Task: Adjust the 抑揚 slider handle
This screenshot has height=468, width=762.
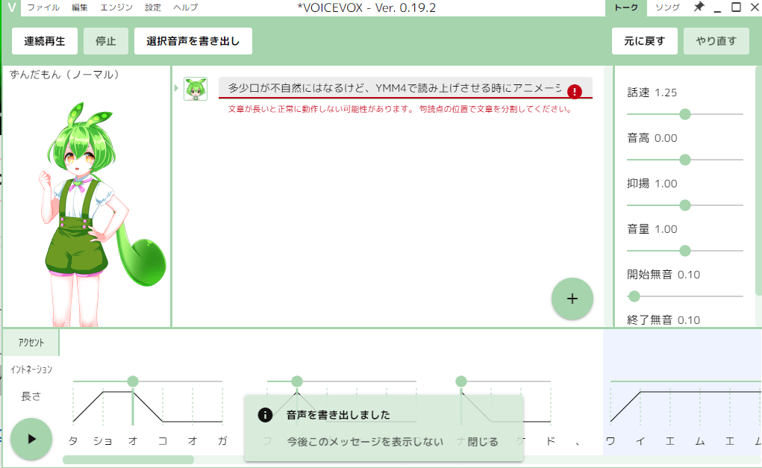Action: [x=684, y=205]
